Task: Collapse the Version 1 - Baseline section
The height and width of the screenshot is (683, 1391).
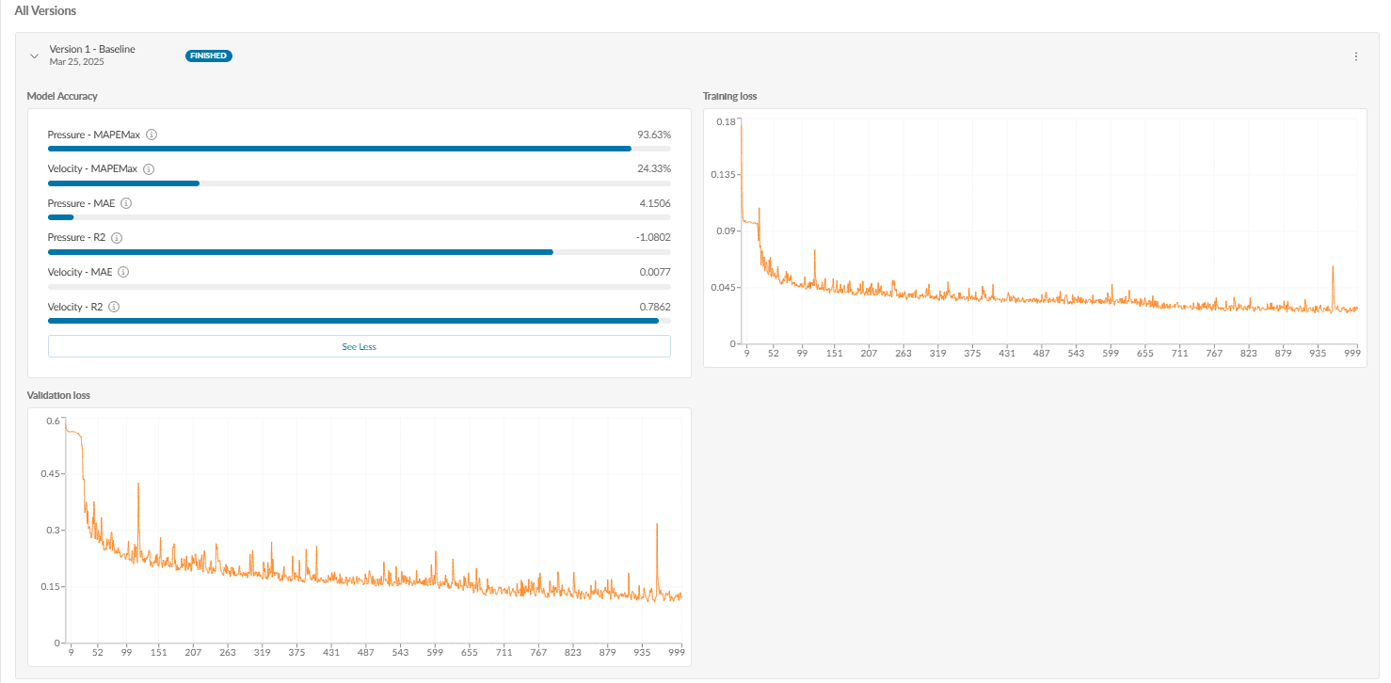Action: tap(35, 56)
